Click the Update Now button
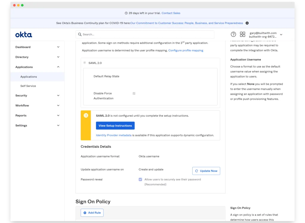 (206, 171)
